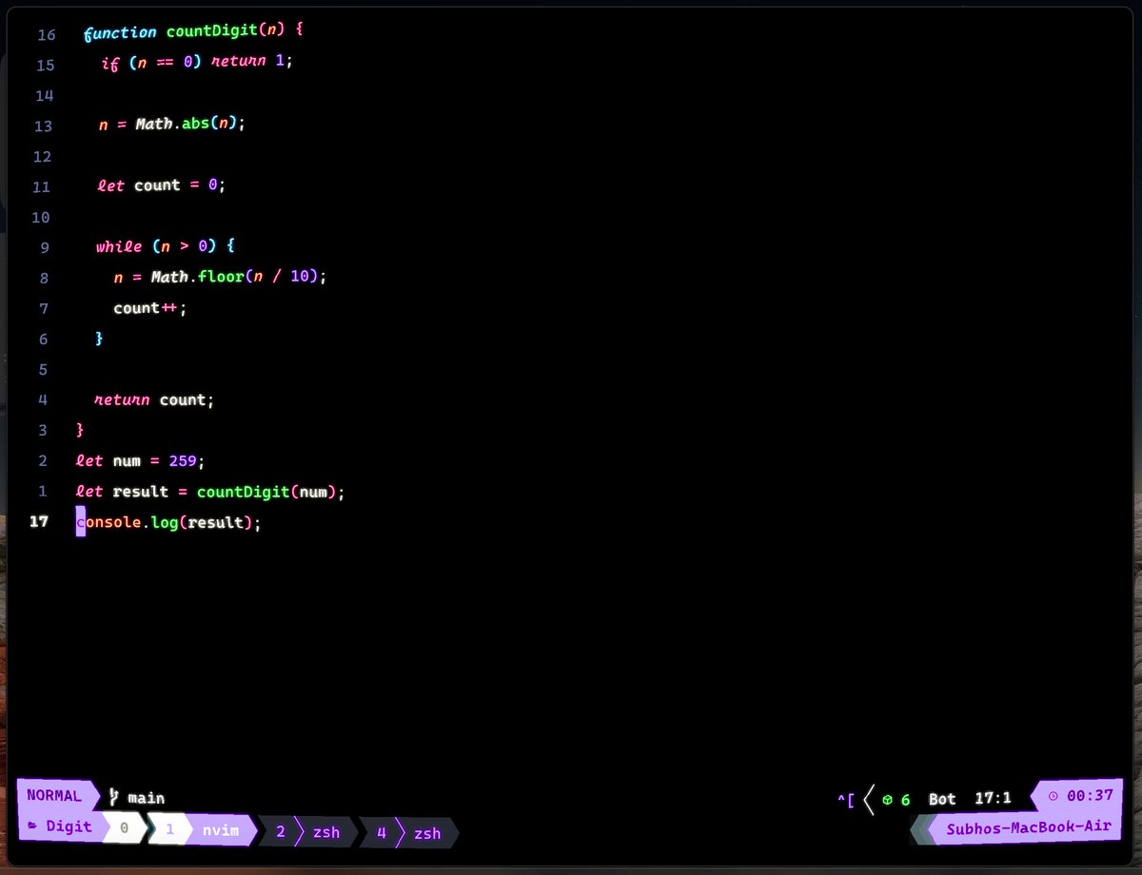Click the if (n == 0) condition

click(151, 62)
